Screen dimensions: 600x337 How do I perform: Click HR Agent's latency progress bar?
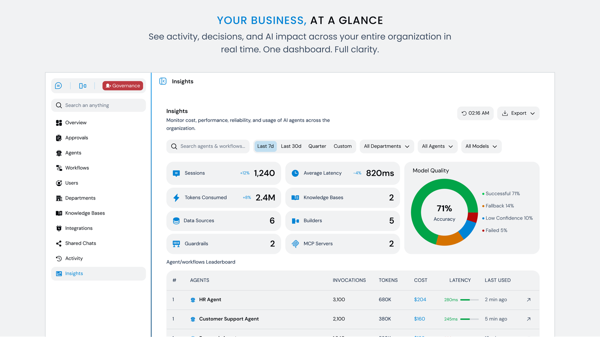pos(469,300)
